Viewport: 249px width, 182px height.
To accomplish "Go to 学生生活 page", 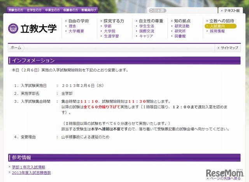I will (147, 26).
